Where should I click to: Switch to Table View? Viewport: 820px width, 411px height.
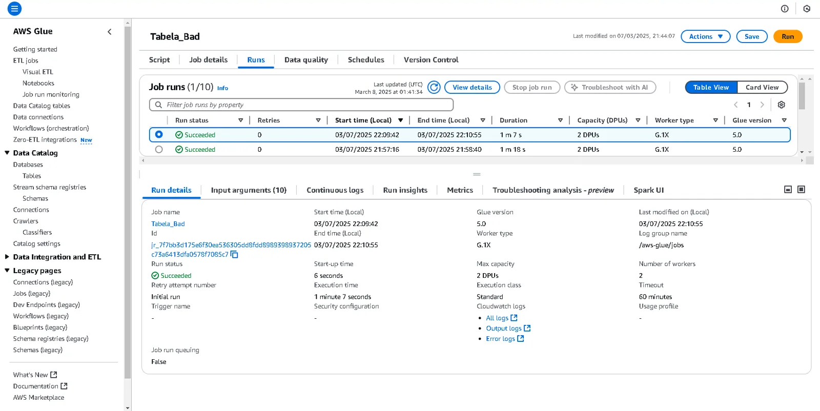coord(711,88)
